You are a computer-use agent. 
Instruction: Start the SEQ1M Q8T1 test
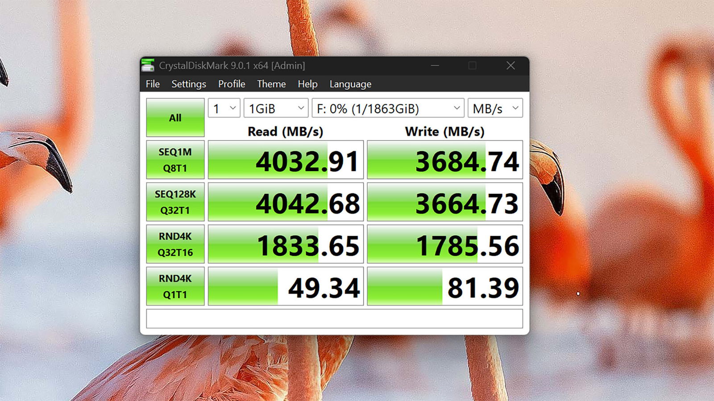coord(175,159)
